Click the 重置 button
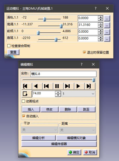This screenshot has height=161, width=119. point(13,52)
